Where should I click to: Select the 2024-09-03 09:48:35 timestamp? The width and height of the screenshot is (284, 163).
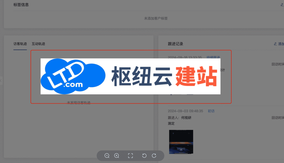[185, 111]
